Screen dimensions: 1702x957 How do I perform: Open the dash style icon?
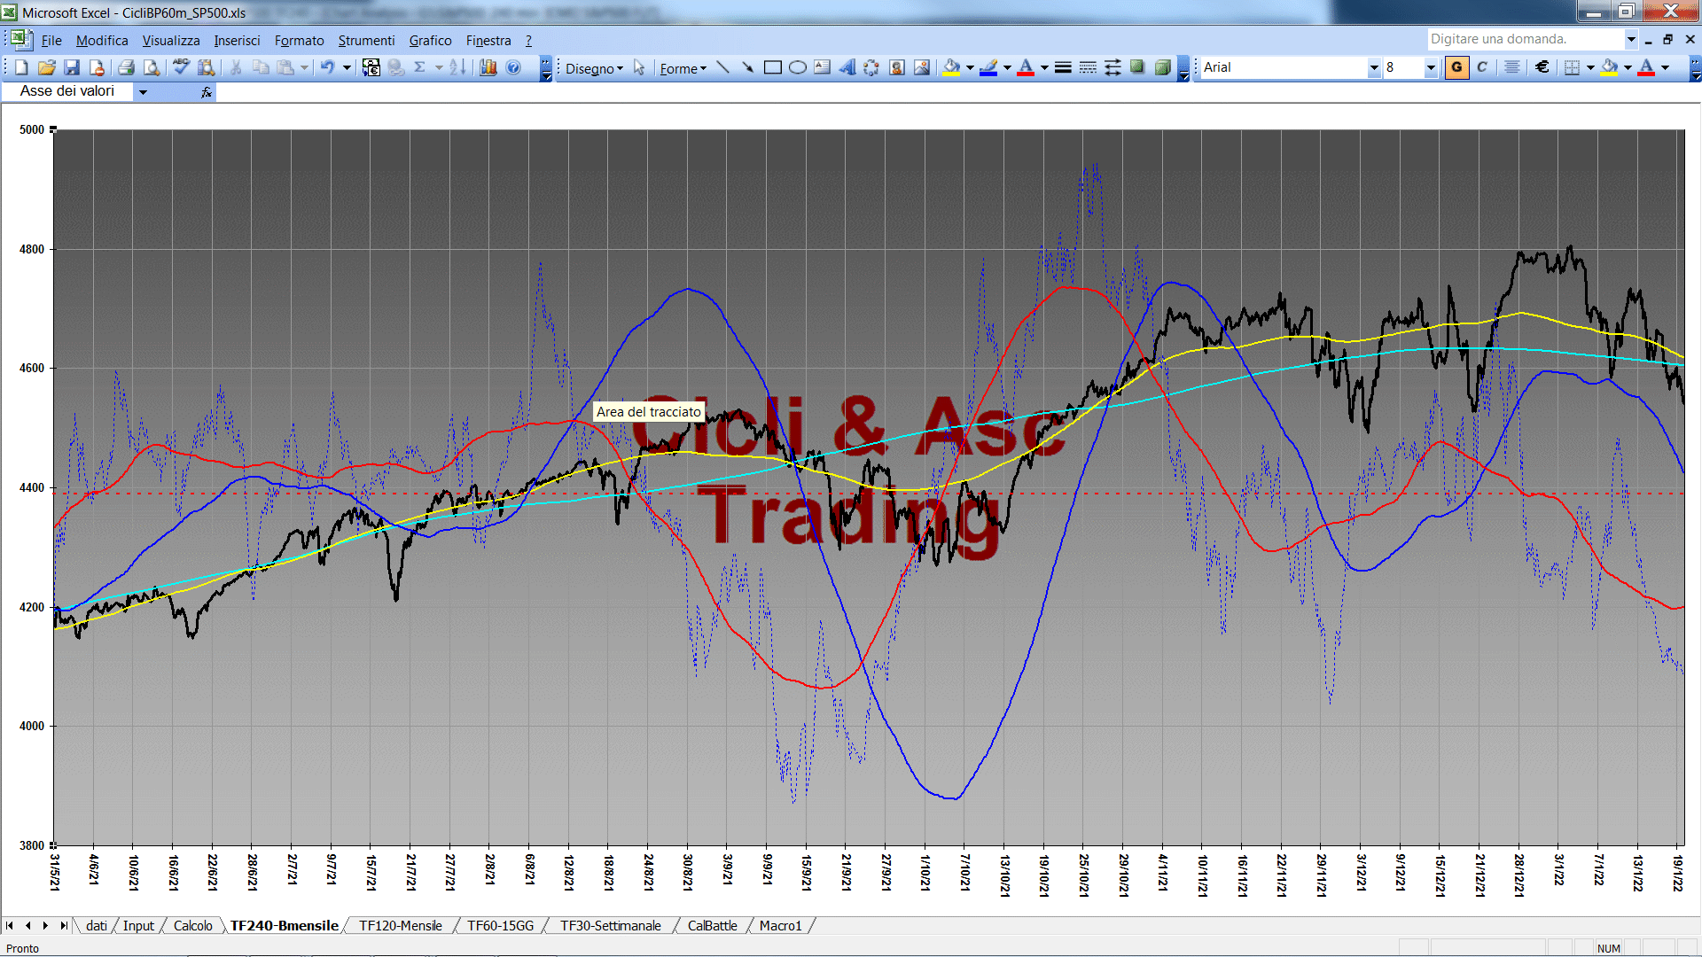(1088, 67)
